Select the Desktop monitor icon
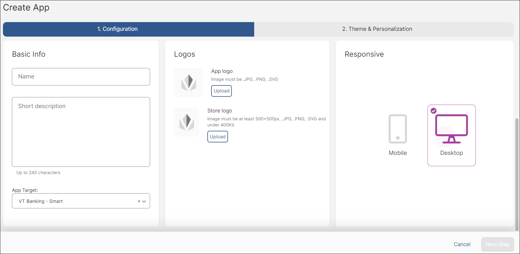Viewport: 520px width, 254px height. click(x=451, y=129)
